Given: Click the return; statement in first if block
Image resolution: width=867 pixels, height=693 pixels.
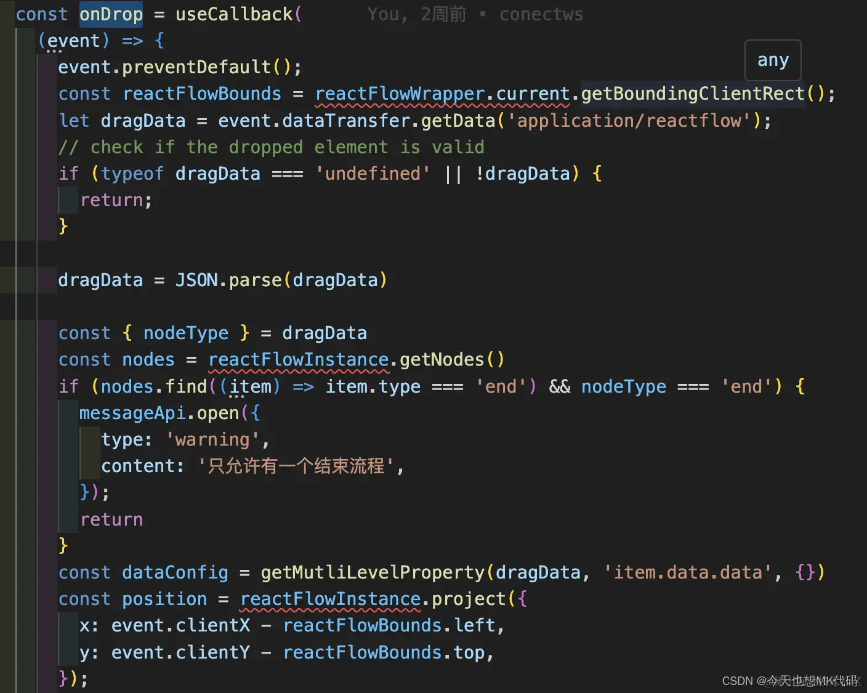Looking at the screenshot, I should 116,200.
